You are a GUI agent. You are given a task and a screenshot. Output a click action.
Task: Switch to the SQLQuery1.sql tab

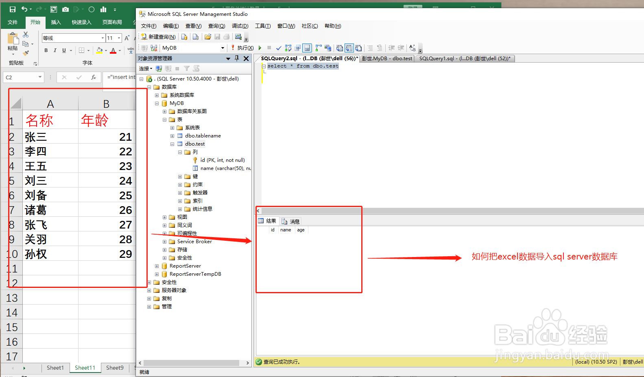point(465,59)
